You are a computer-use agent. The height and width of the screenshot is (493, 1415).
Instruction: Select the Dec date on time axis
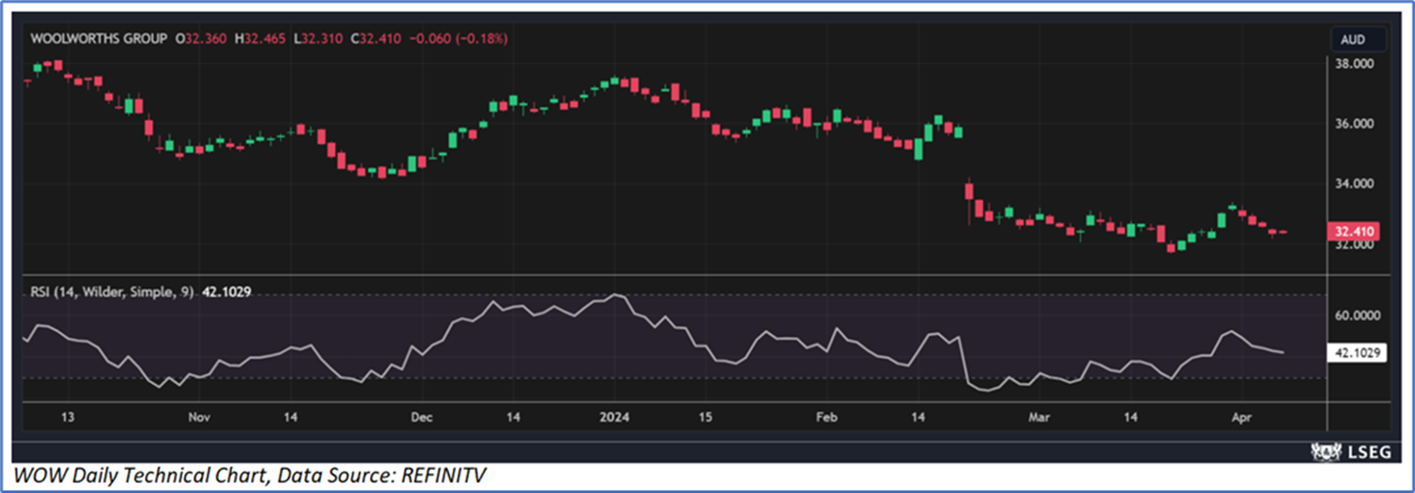coord(421,416)
